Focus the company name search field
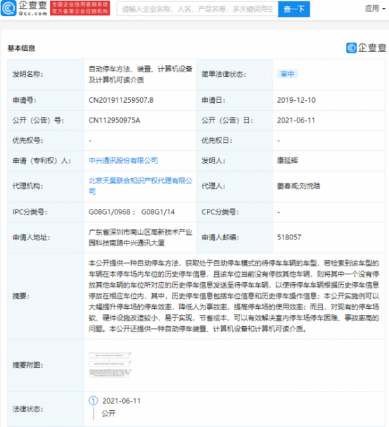Screen dimensions: 389x427 198,9
